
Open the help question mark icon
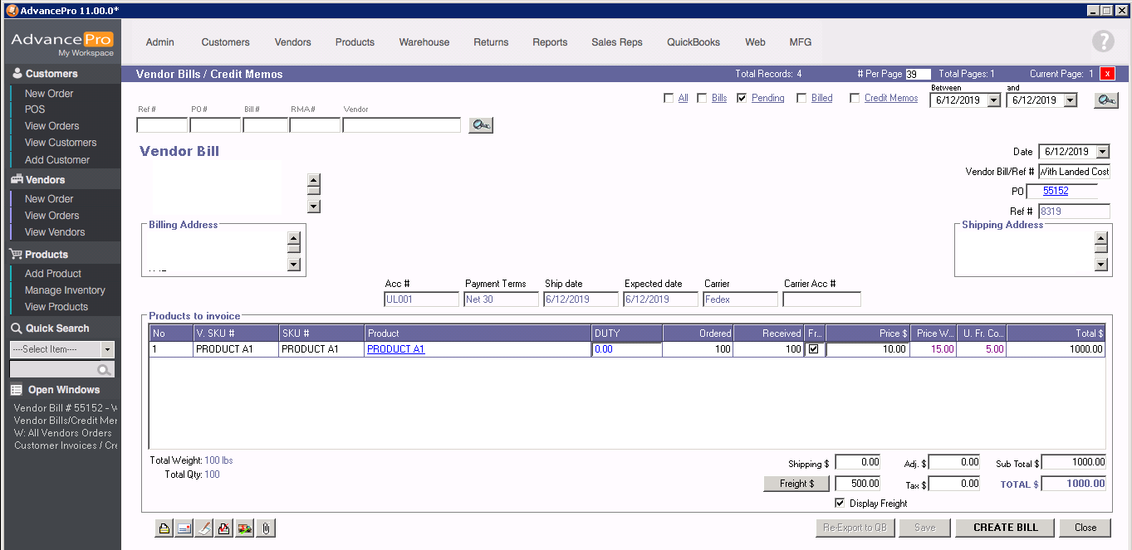tap(1102, 41)
